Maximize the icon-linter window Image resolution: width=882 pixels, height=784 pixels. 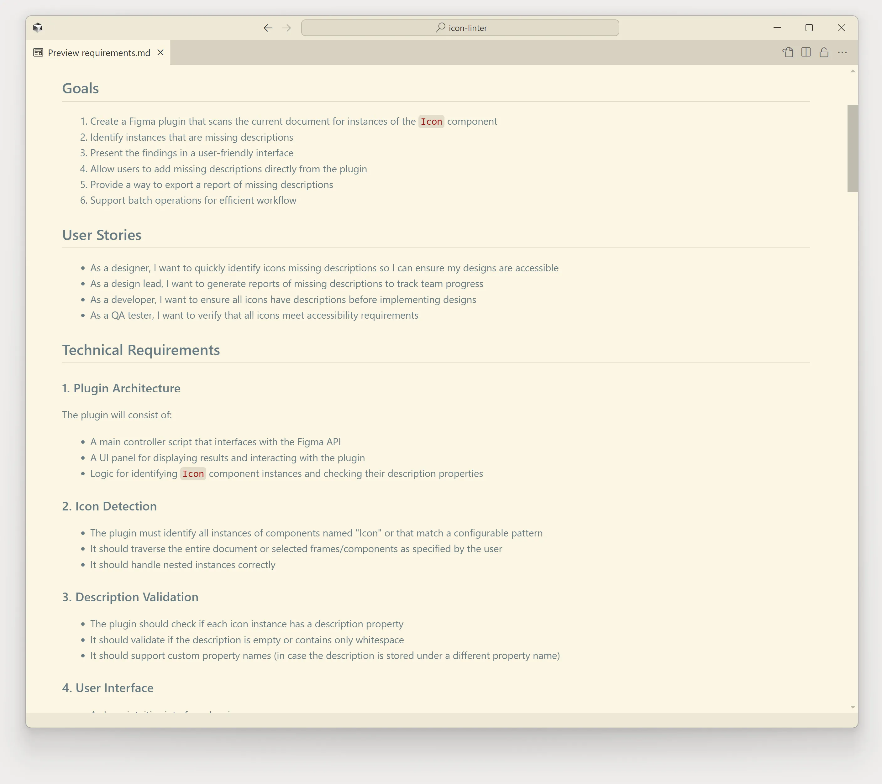(809, 28)
